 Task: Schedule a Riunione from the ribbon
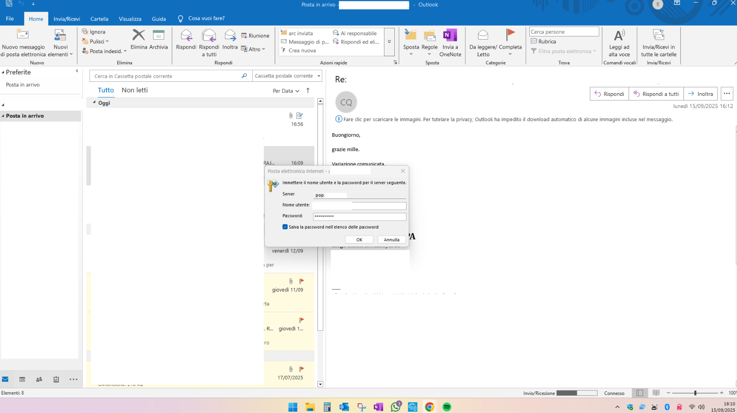[x=255, y=36]
